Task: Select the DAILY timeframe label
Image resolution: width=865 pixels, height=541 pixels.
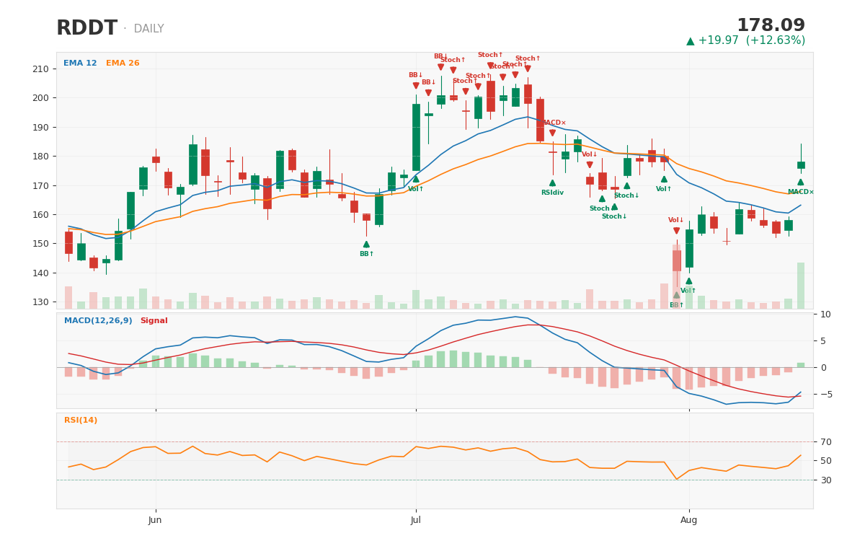Action: tap(148, 30)
